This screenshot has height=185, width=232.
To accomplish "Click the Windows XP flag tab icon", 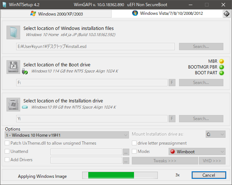I will click(33, 14).
